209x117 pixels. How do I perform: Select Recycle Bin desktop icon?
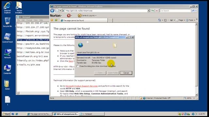click(x=7, y=22)
